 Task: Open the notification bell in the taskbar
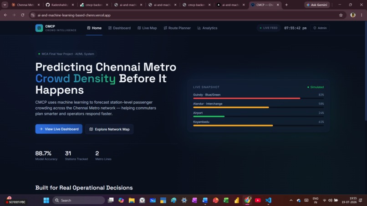[x=361, y=201]
